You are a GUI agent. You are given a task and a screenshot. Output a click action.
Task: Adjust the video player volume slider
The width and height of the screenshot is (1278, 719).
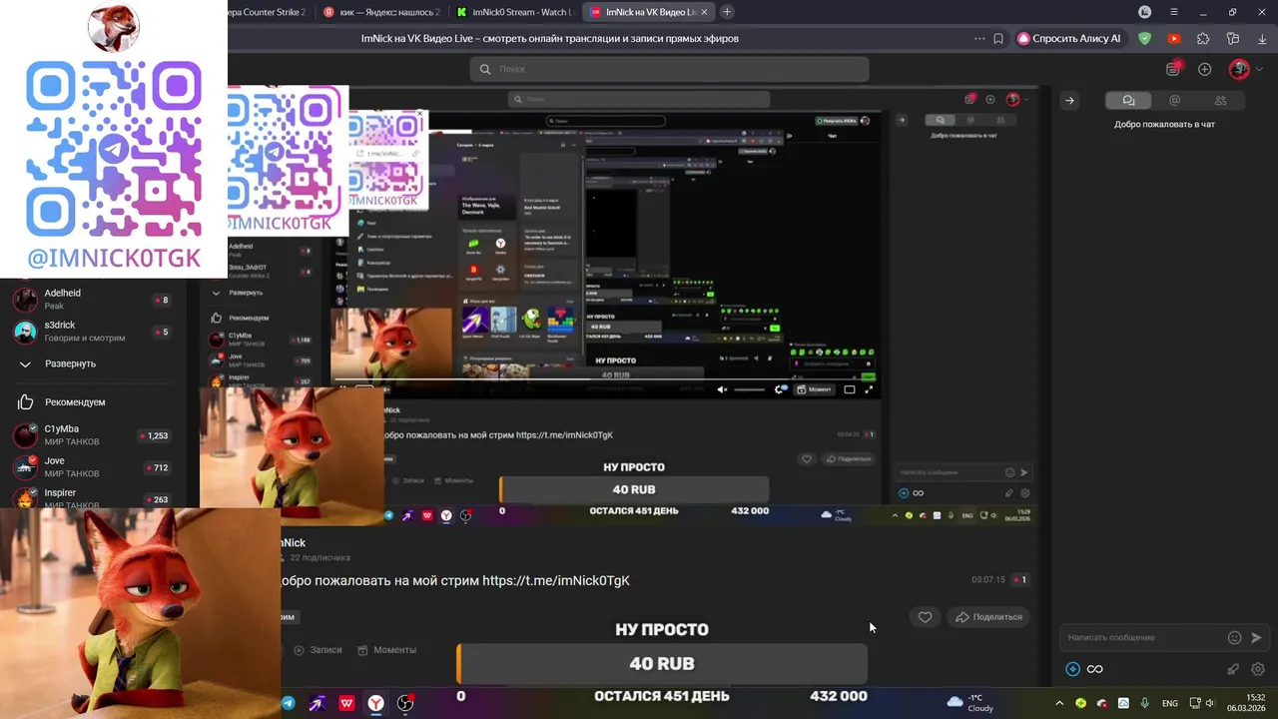[750, 389]
